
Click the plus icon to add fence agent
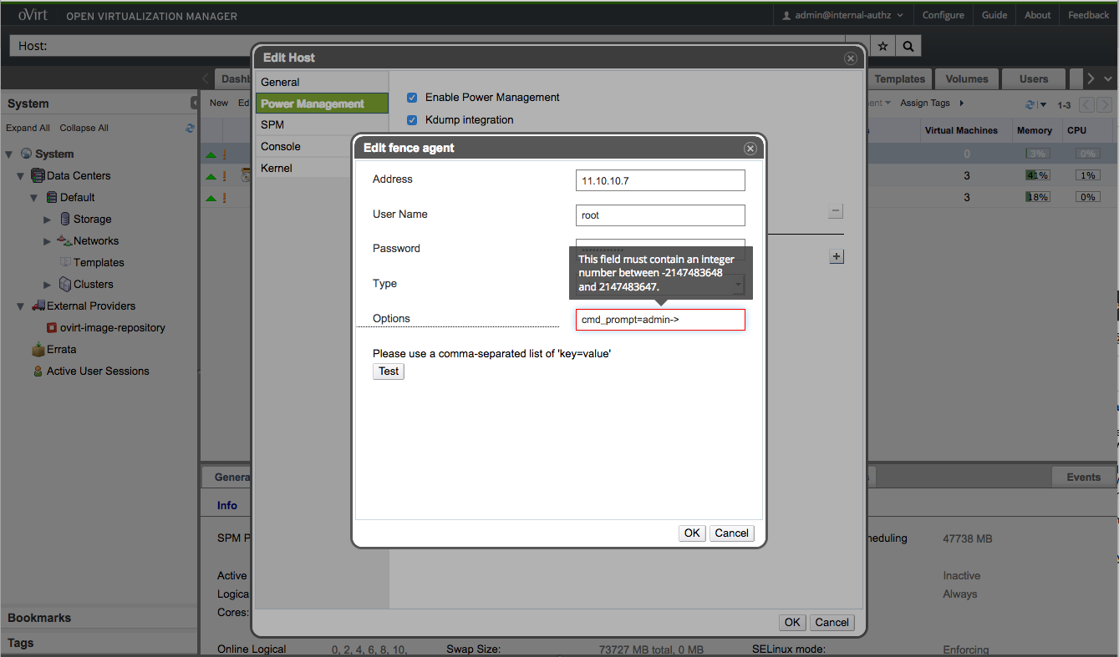(836, 257)
